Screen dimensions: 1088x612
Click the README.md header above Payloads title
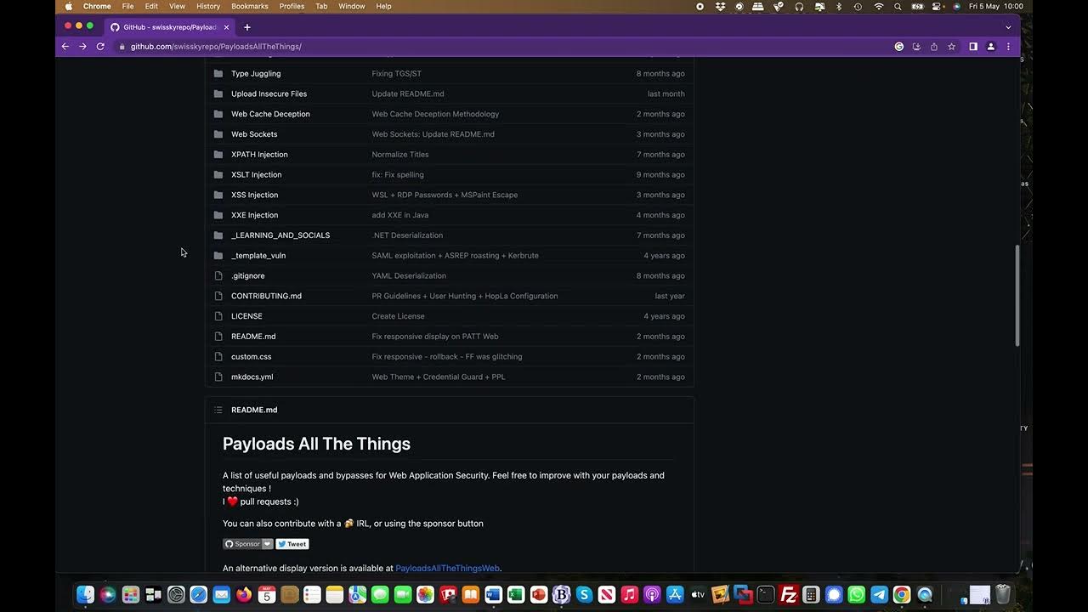coord(254,410)
